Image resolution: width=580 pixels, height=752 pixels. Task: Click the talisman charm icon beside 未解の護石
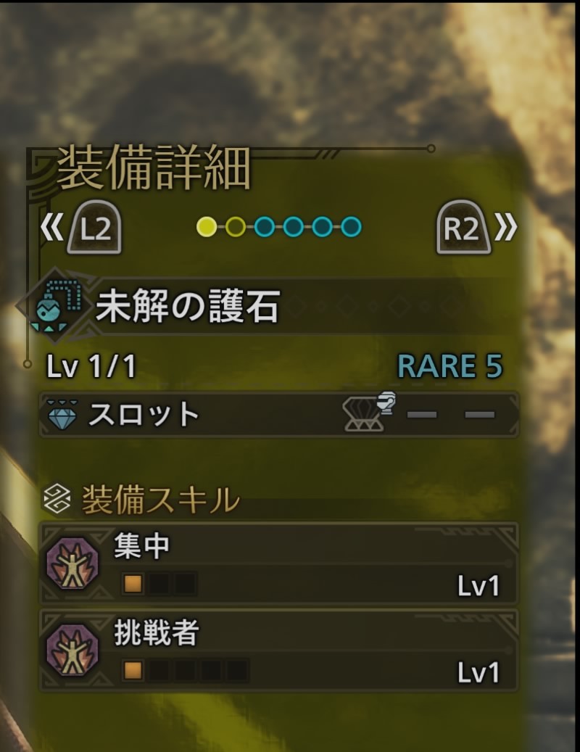coord(52,306)
